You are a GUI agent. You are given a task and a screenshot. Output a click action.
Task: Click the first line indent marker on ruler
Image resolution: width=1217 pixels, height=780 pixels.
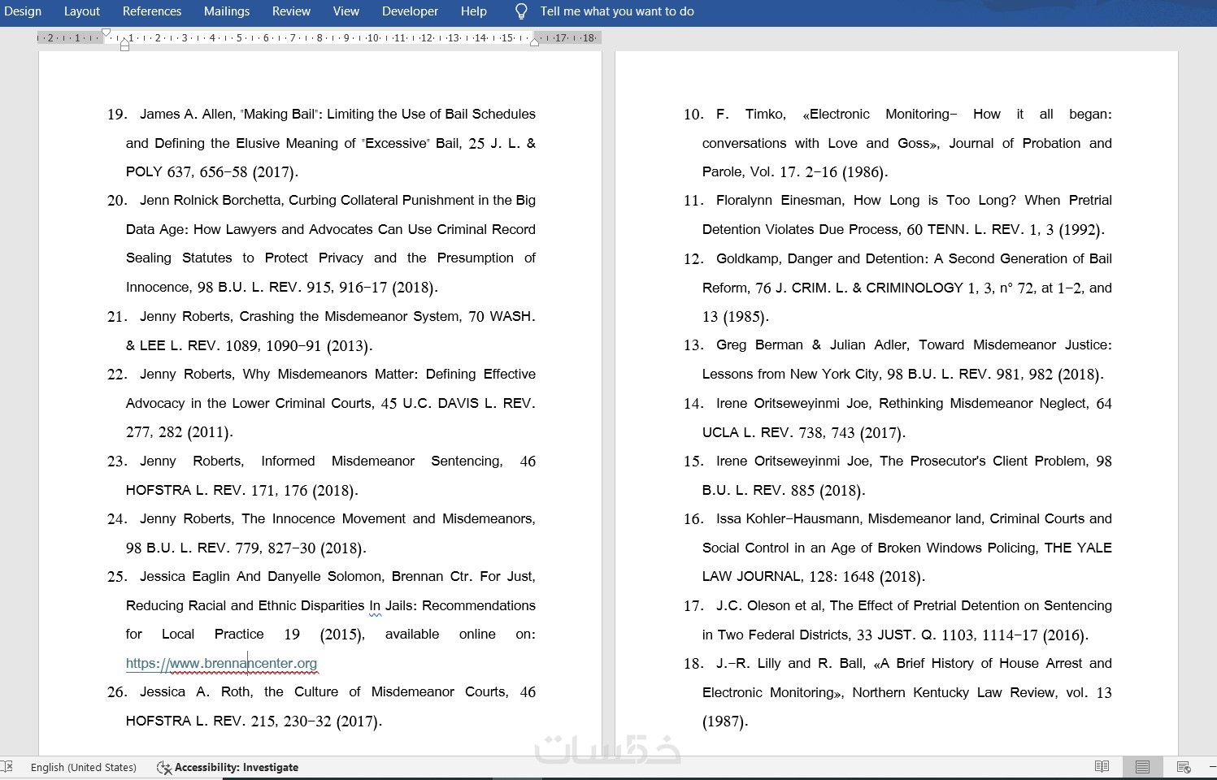coord(106,33)
